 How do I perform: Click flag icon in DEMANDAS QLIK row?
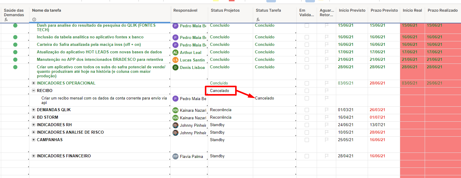point(327,110)
